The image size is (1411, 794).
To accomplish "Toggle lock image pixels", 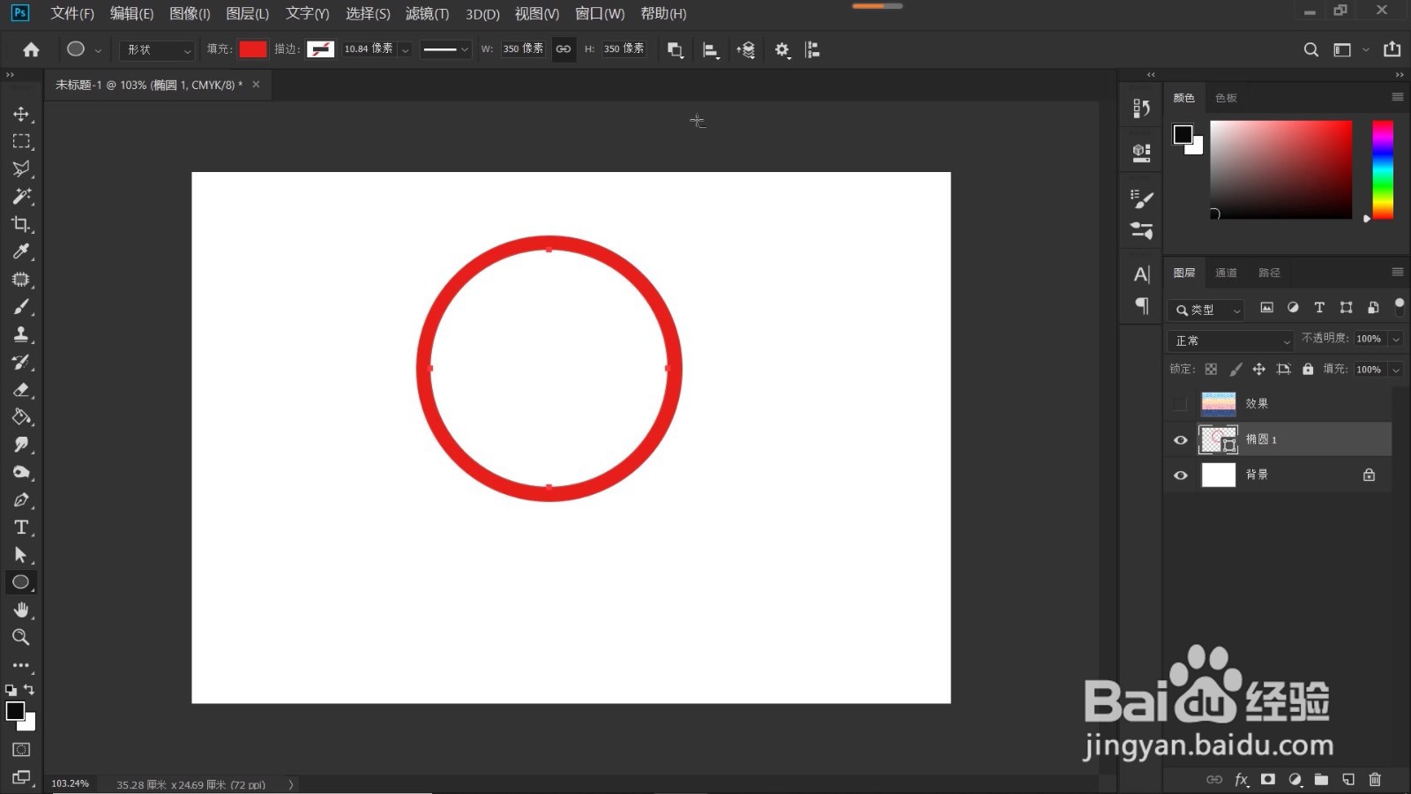I will click(x=1236, y=369).
